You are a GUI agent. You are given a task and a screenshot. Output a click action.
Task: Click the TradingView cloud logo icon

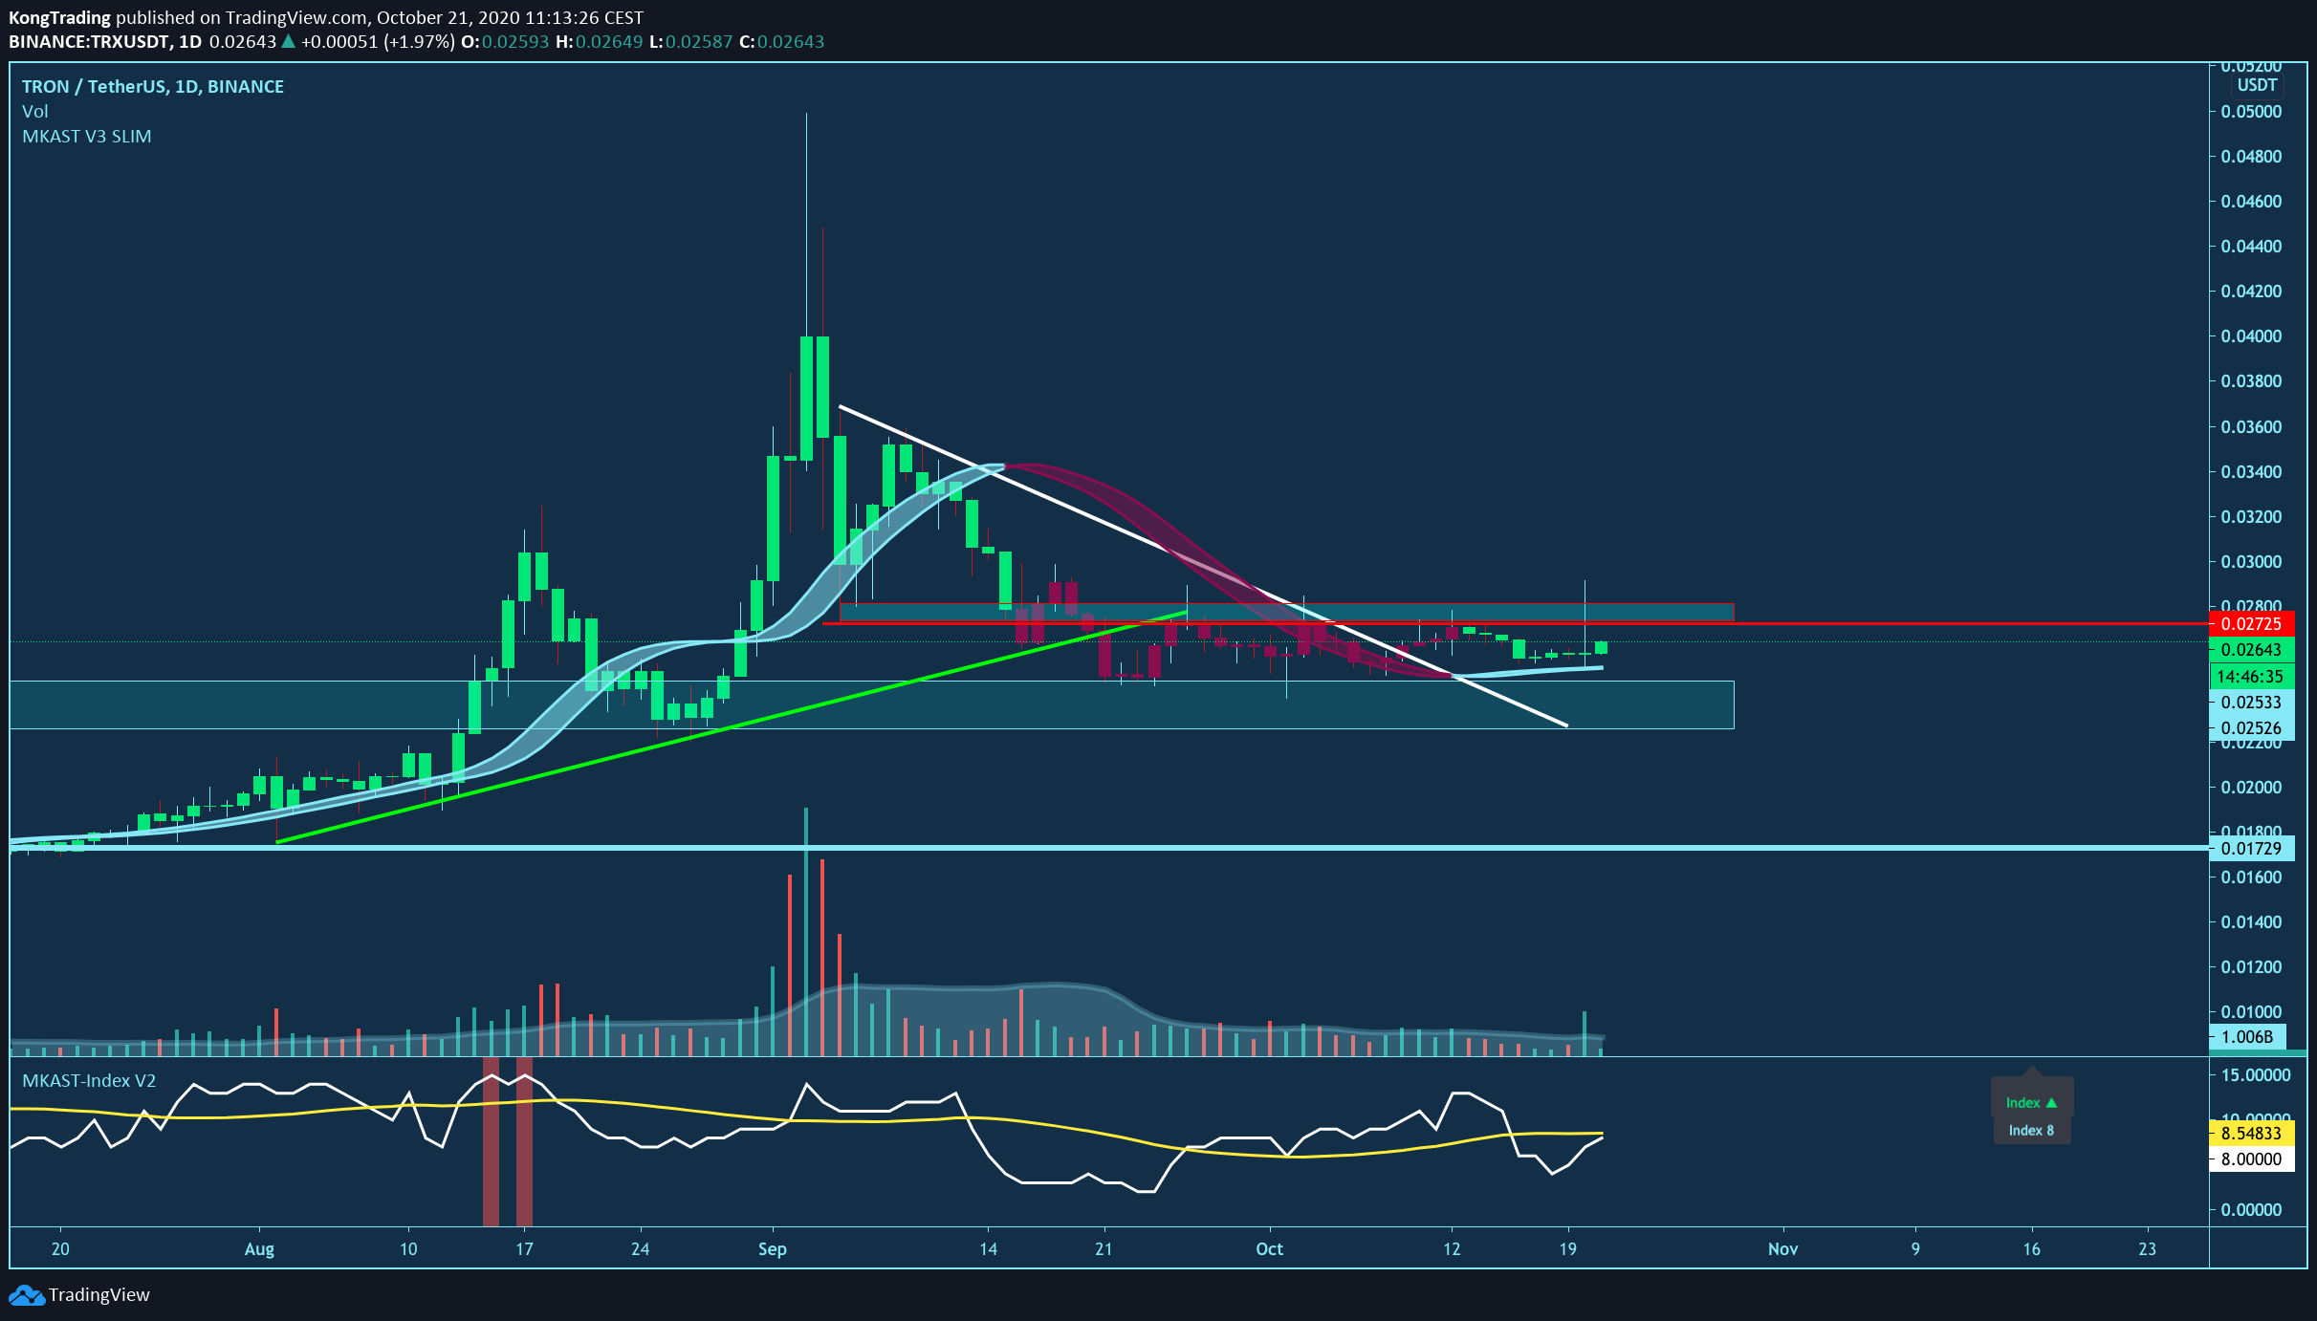coord(26,1295)
